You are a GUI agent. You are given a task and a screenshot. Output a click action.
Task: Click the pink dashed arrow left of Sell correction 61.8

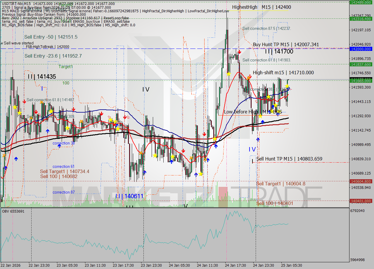(x=39, y=114)
